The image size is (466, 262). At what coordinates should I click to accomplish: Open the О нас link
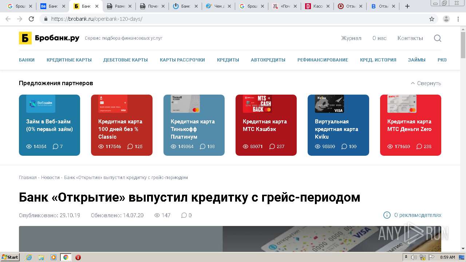click(379, 38)
